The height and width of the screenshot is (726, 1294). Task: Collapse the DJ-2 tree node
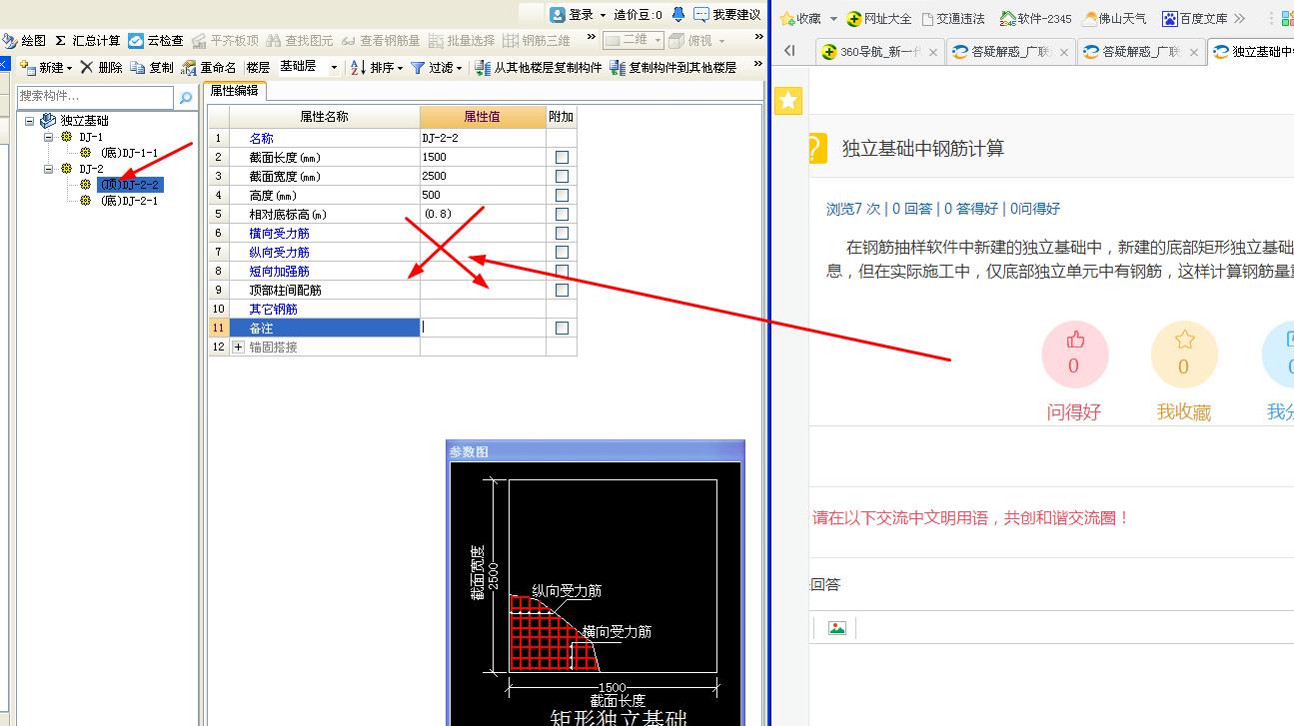pos(49,169)
